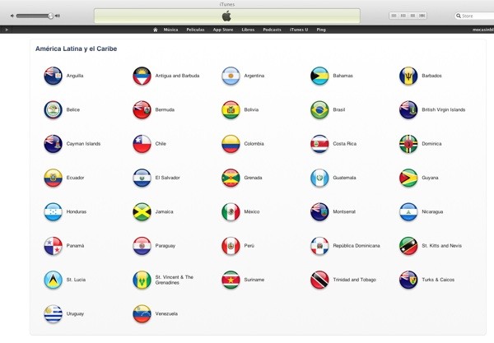Viewport: 494px width, 343px height.
Task: Pick the Jamaica flag icon
Action: tap(142, 211)
